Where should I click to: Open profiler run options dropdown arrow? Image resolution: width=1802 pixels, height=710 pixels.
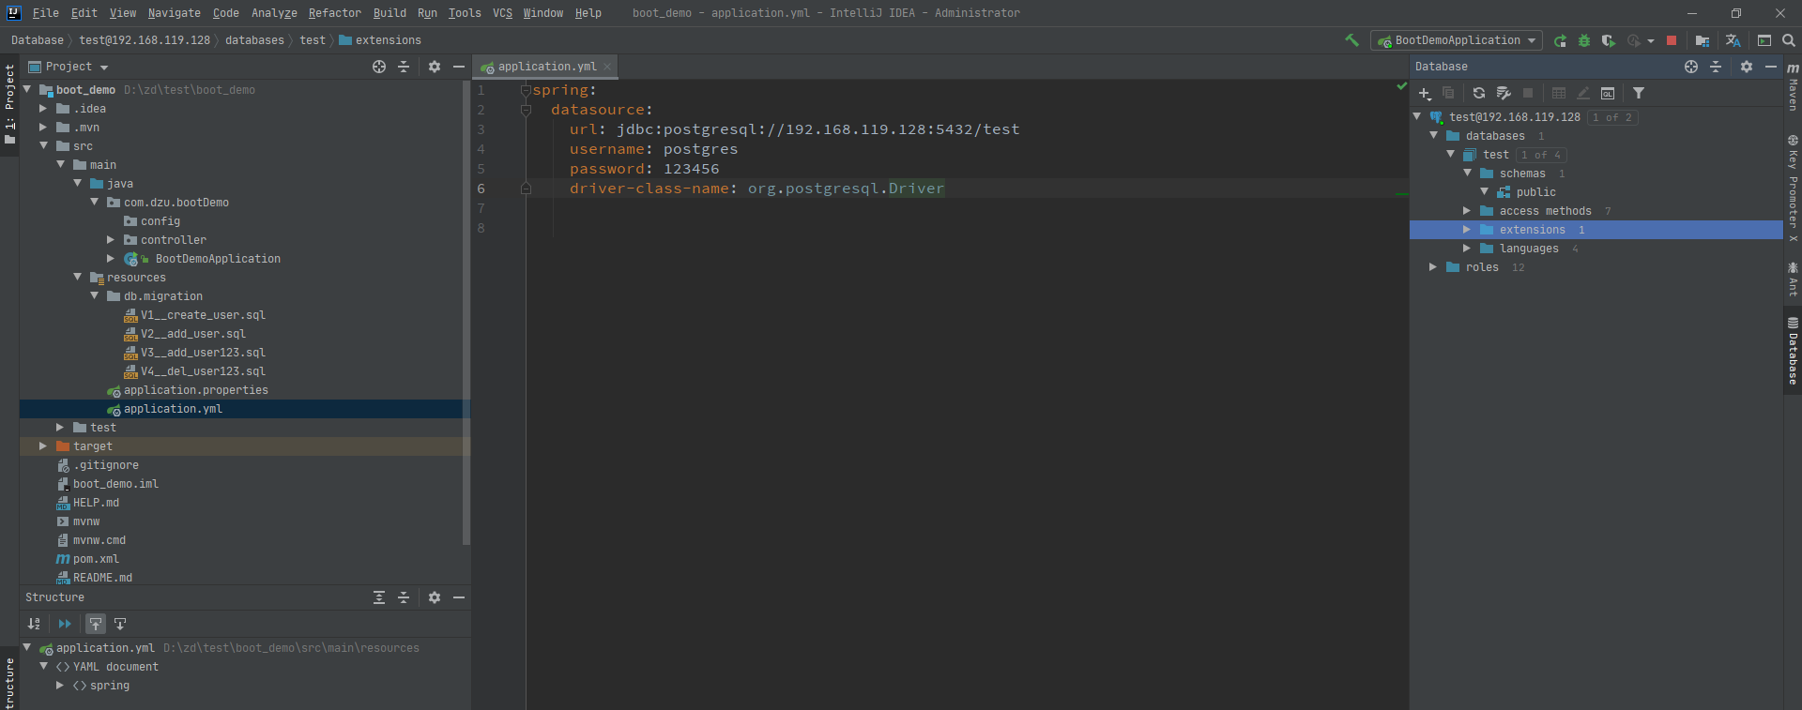pyautogui.click(x=1651, y=40)
